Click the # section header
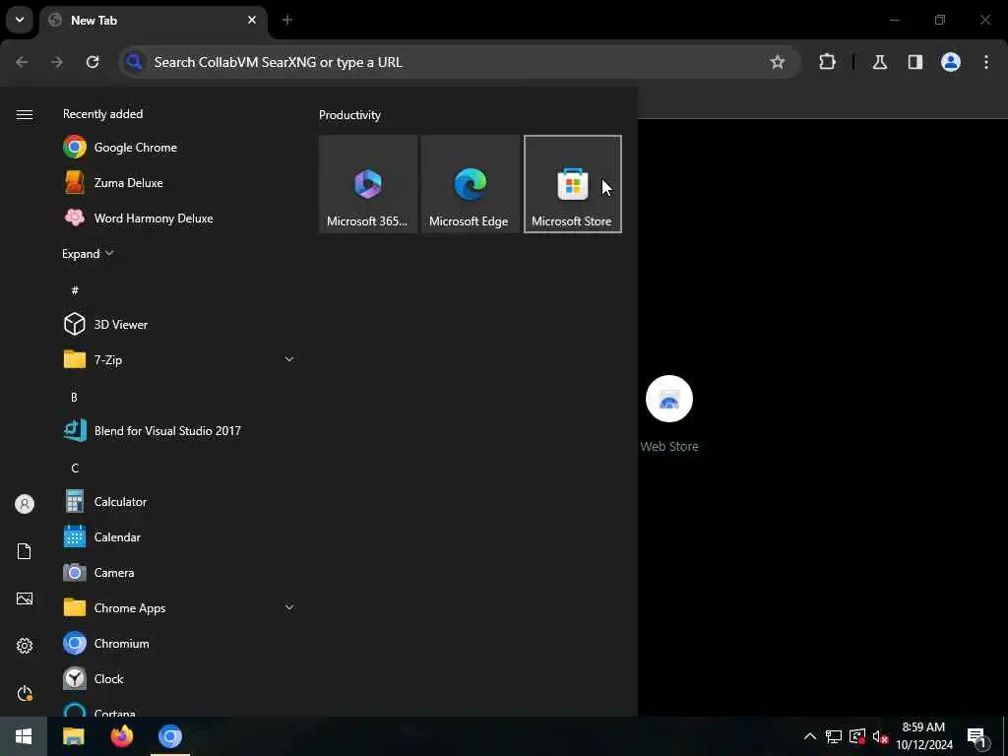 [x=75, y=290]
